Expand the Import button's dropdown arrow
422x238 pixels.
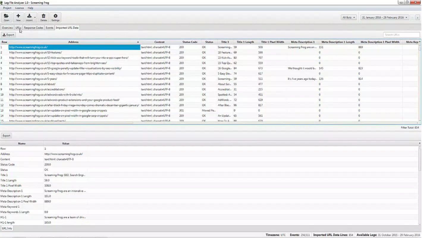pyautogui.click(x=35, y=18)
